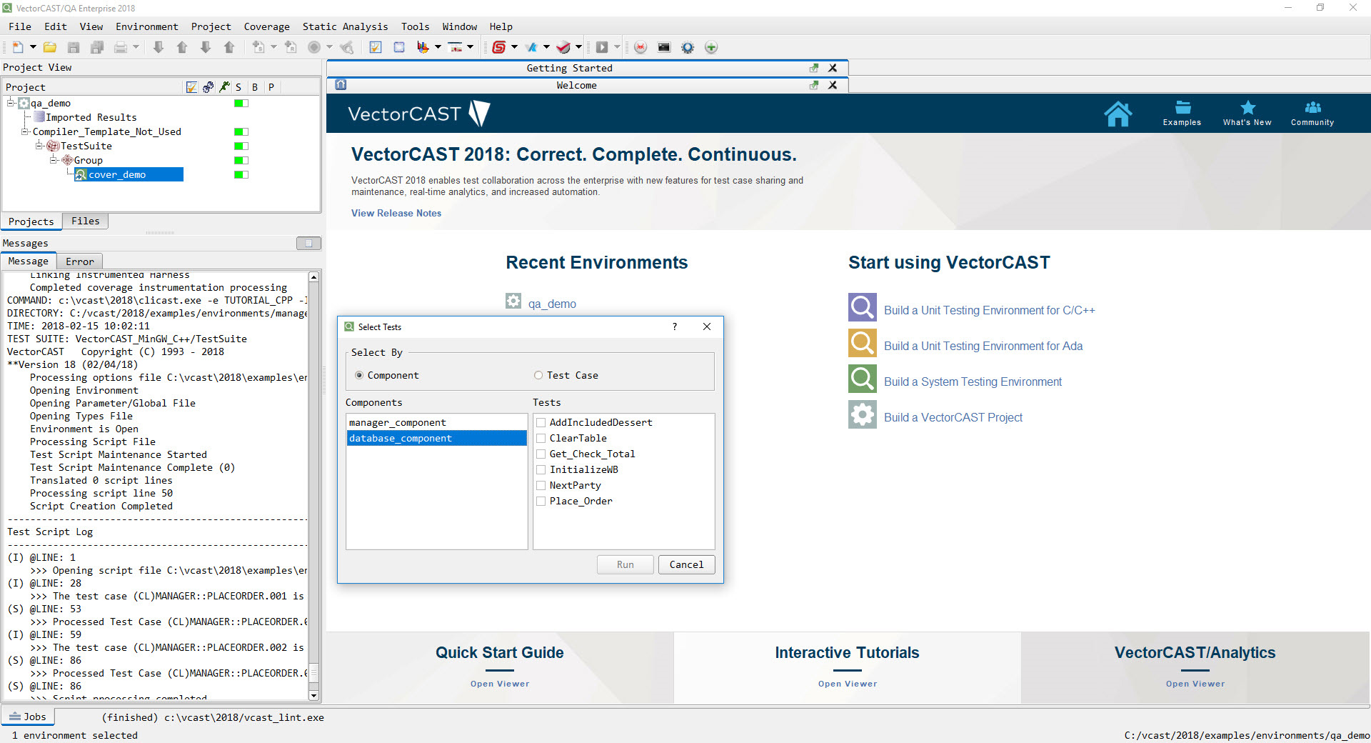Screen dimensions: 1371x743
Task: Click the Print toolbar icon
Action: (x=121, y=47)
